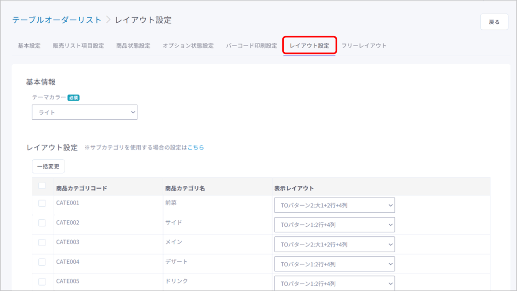Image resolution: width=517 pixels, height=291 pixels.
Task: Select the CATE003 row checkbox
Action: click(x=42, y=243)
